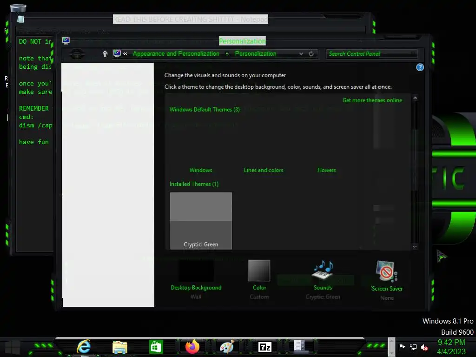476x357 pixels.
Task: Refresh the Personalization address bar
Action: click(x=311, y=54)
